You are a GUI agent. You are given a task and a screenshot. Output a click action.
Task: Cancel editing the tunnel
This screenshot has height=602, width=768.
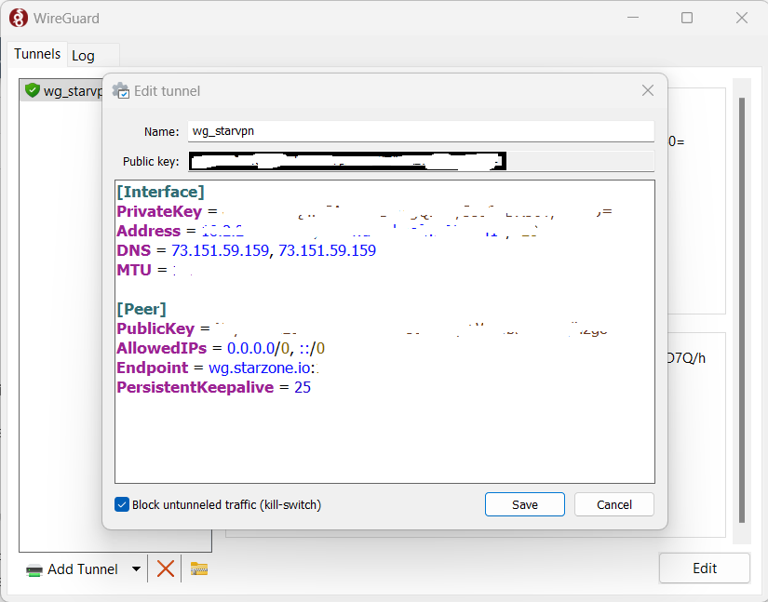pos(613,504)
